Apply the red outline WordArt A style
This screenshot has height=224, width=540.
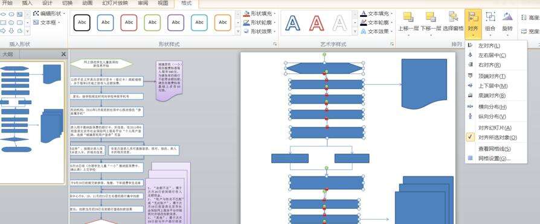[317, 23]
